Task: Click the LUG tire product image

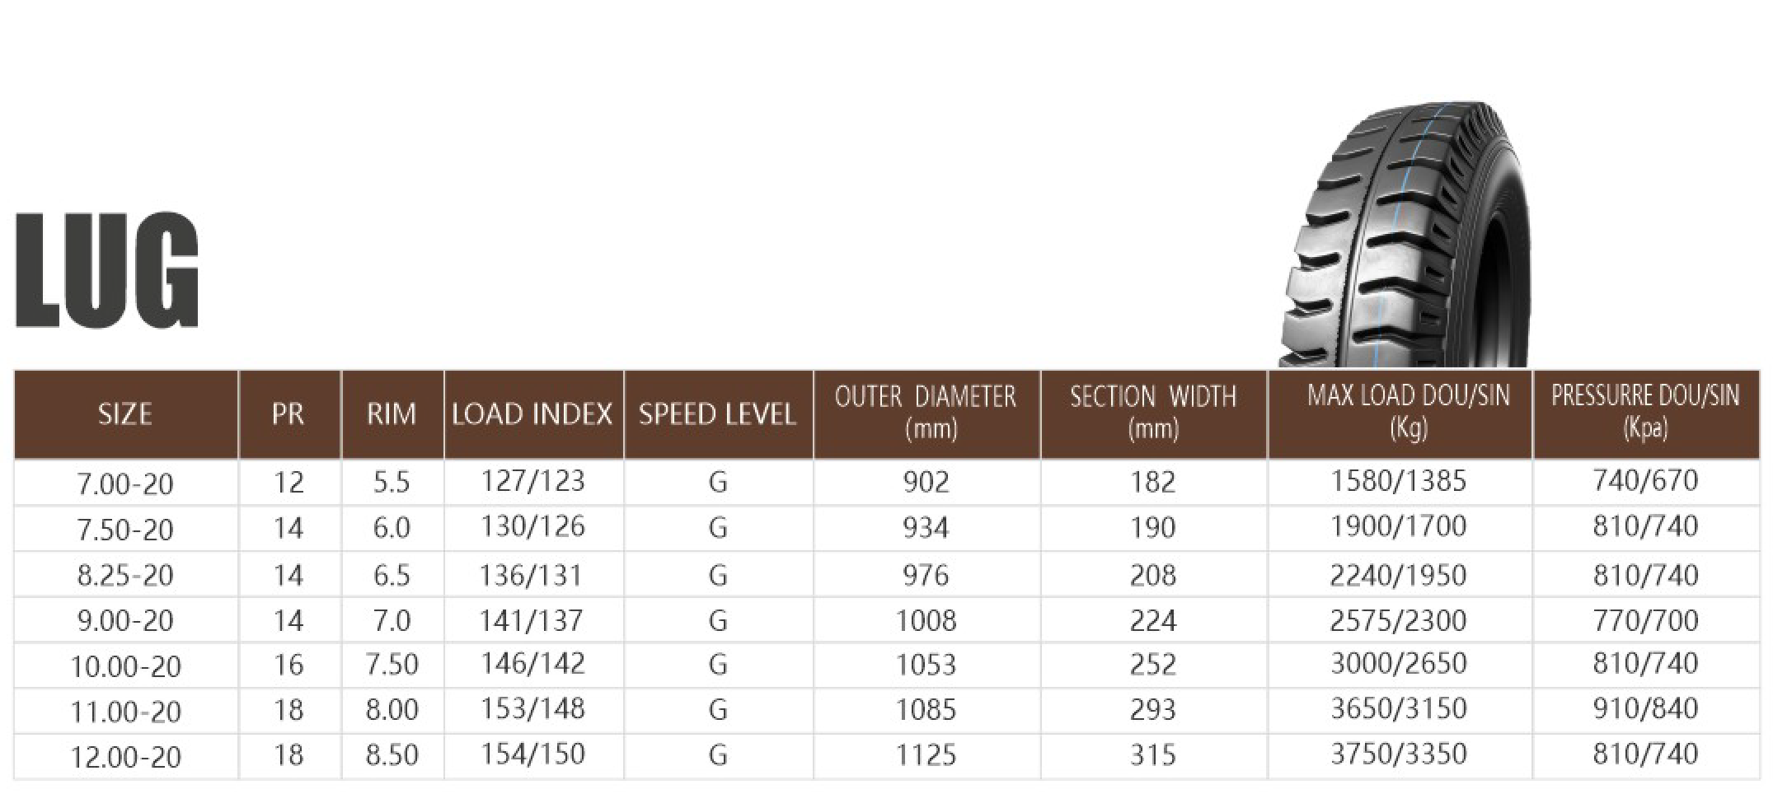Action: (x=1404, y=235)
